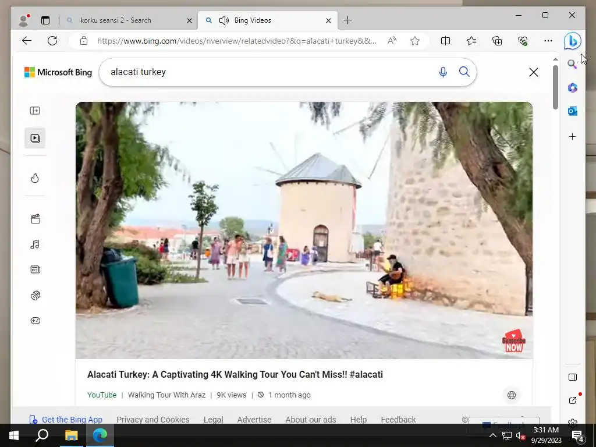
Task: Open Bing Chat sidebar button
Action: coord(572,41)
